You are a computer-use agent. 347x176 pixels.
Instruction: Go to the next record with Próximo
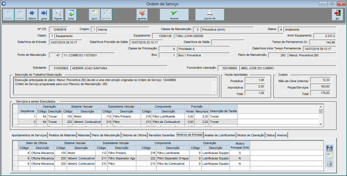[x=32, y=15]
